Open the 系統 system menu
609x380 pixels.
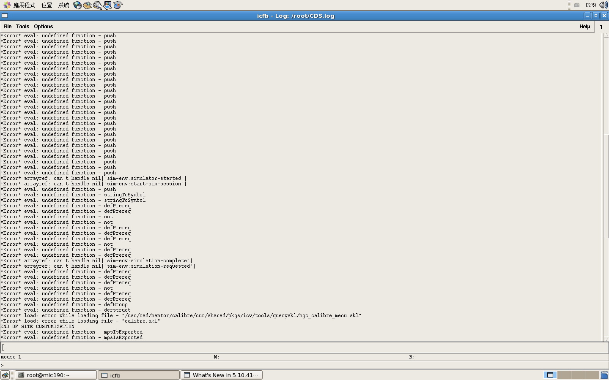(x=64, y=5)
